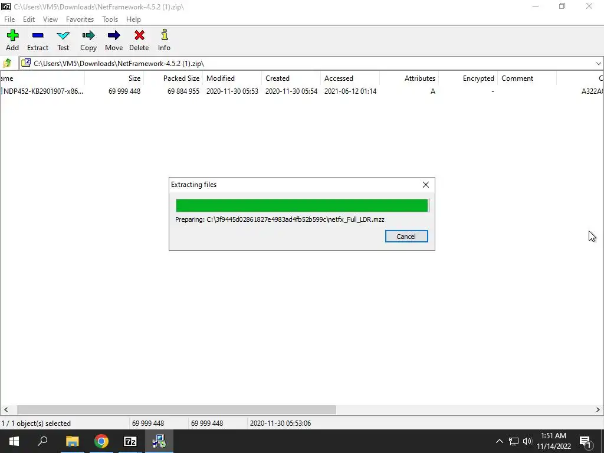Click the 2020-11-30 05:53:06 status bar entry
This screenshot has height=453, width=604.
click(x=280, y=424)
